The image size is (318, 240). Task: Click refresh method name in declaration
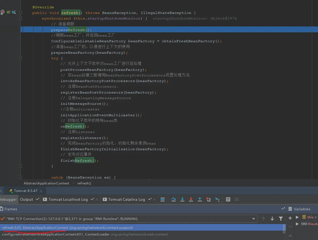70,13
